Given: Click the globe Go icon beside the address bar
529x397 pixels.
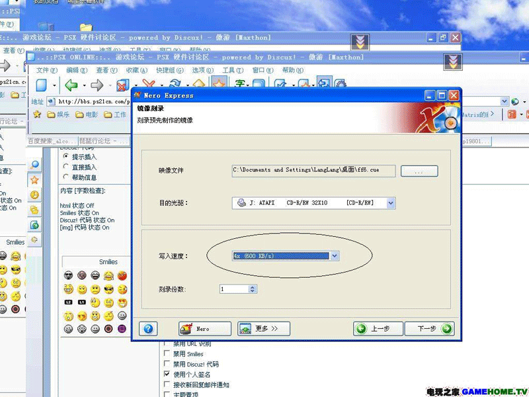Looking at the screenshot, I should point(515,101).
